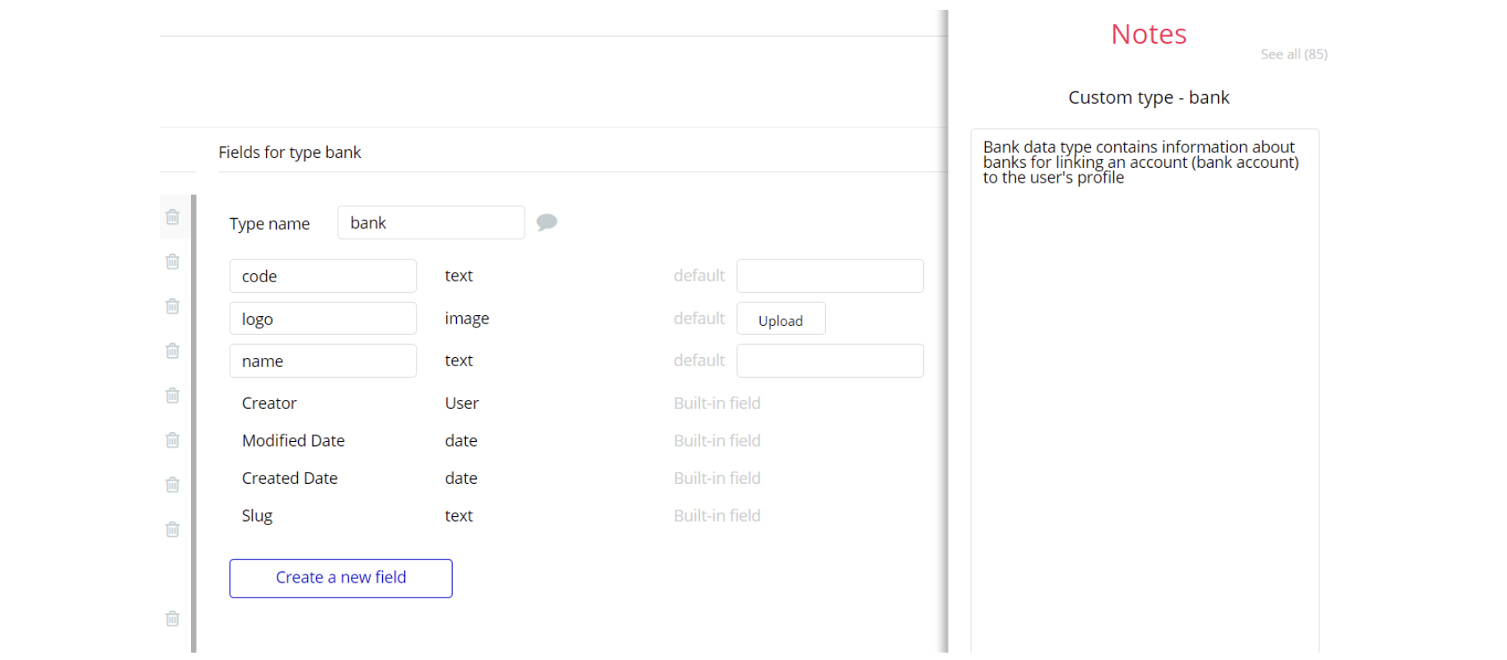1507x660 pixels.
Task: Open the See all (85) notes link
Action: pos(1294,54)
